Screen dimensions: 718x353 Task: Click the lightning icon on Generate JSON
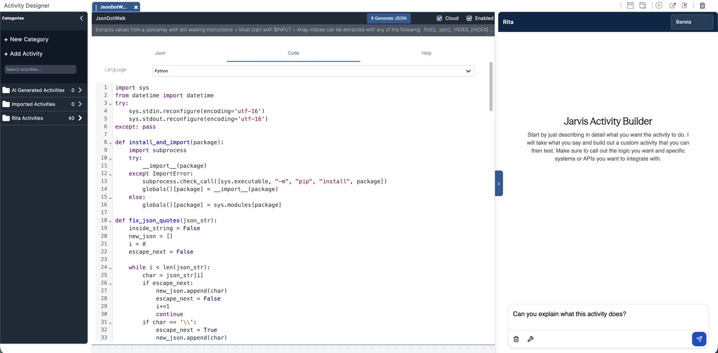pos(372,18)
